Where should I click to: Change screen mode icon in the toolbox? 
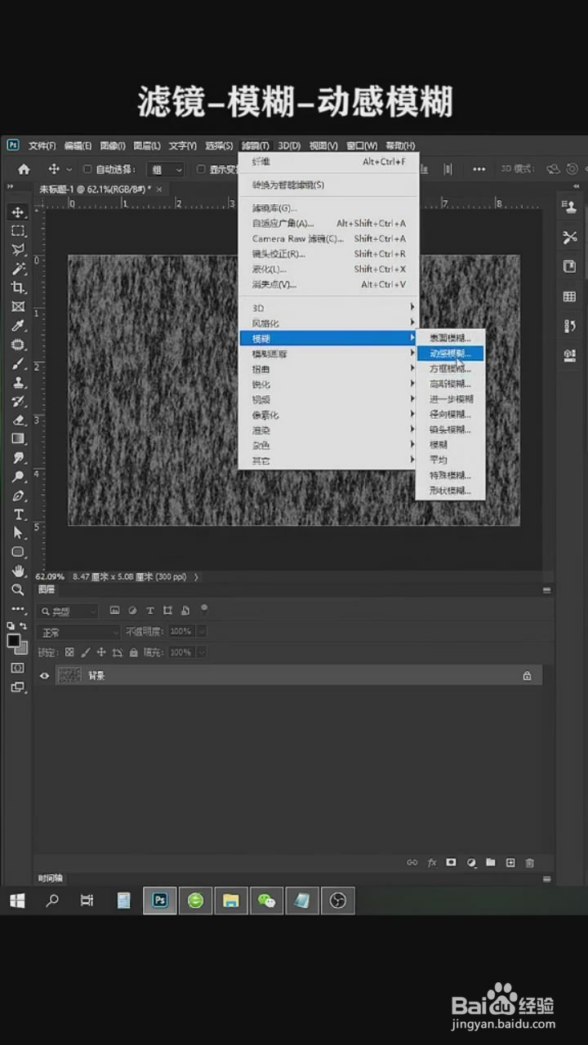point(17,687)
